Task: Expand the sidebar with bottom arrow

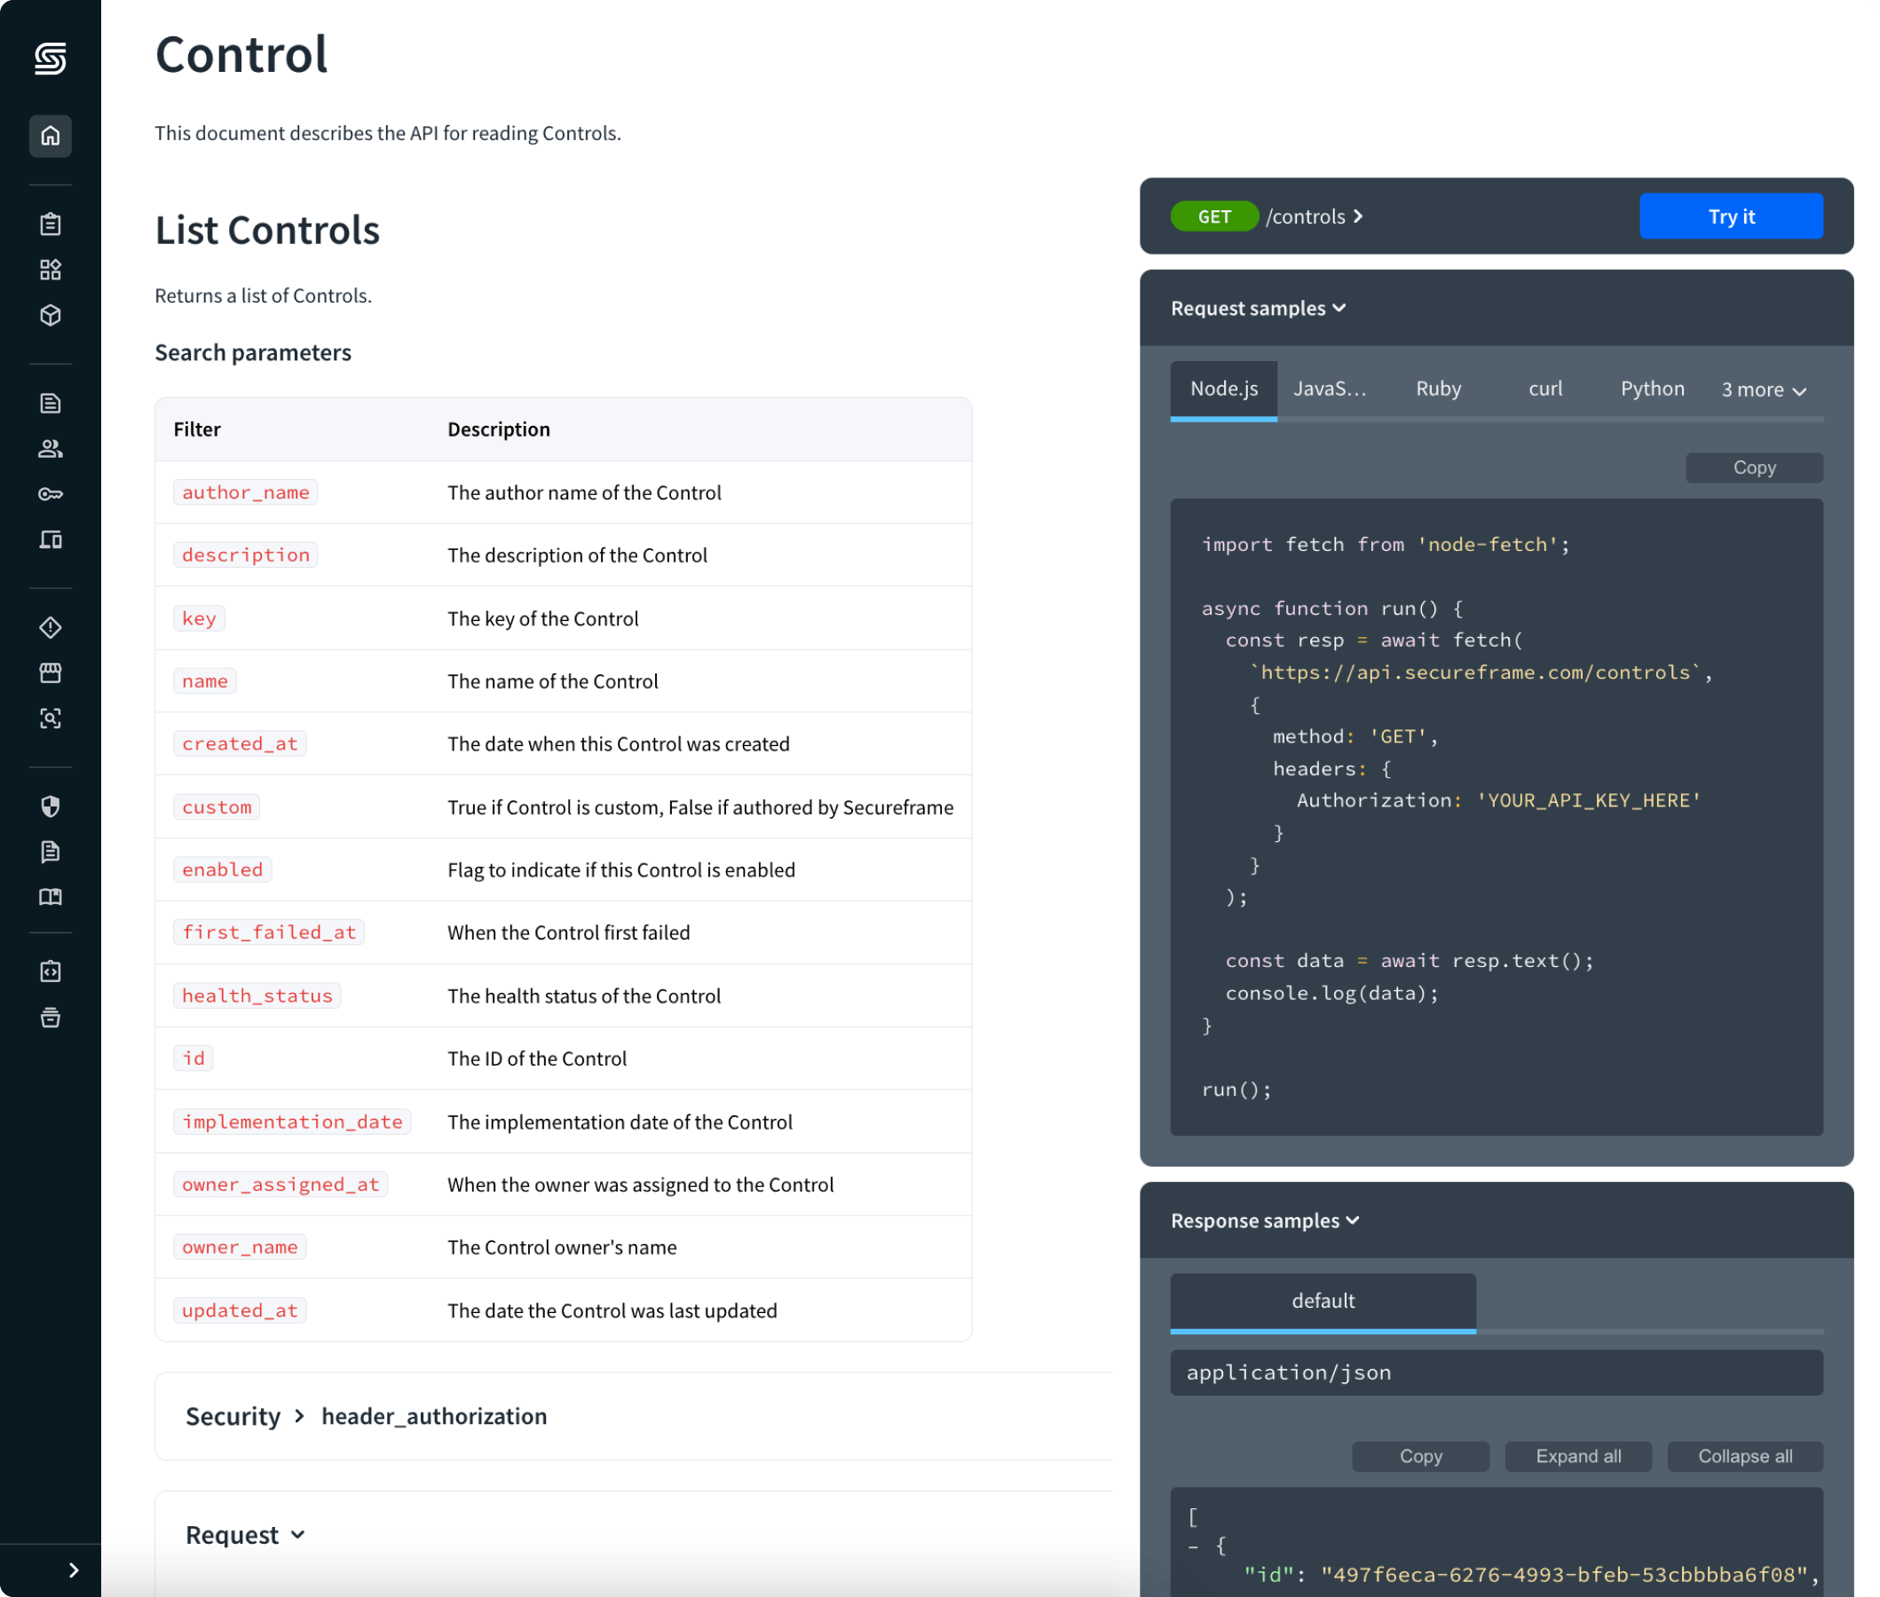Action: 74,1569
